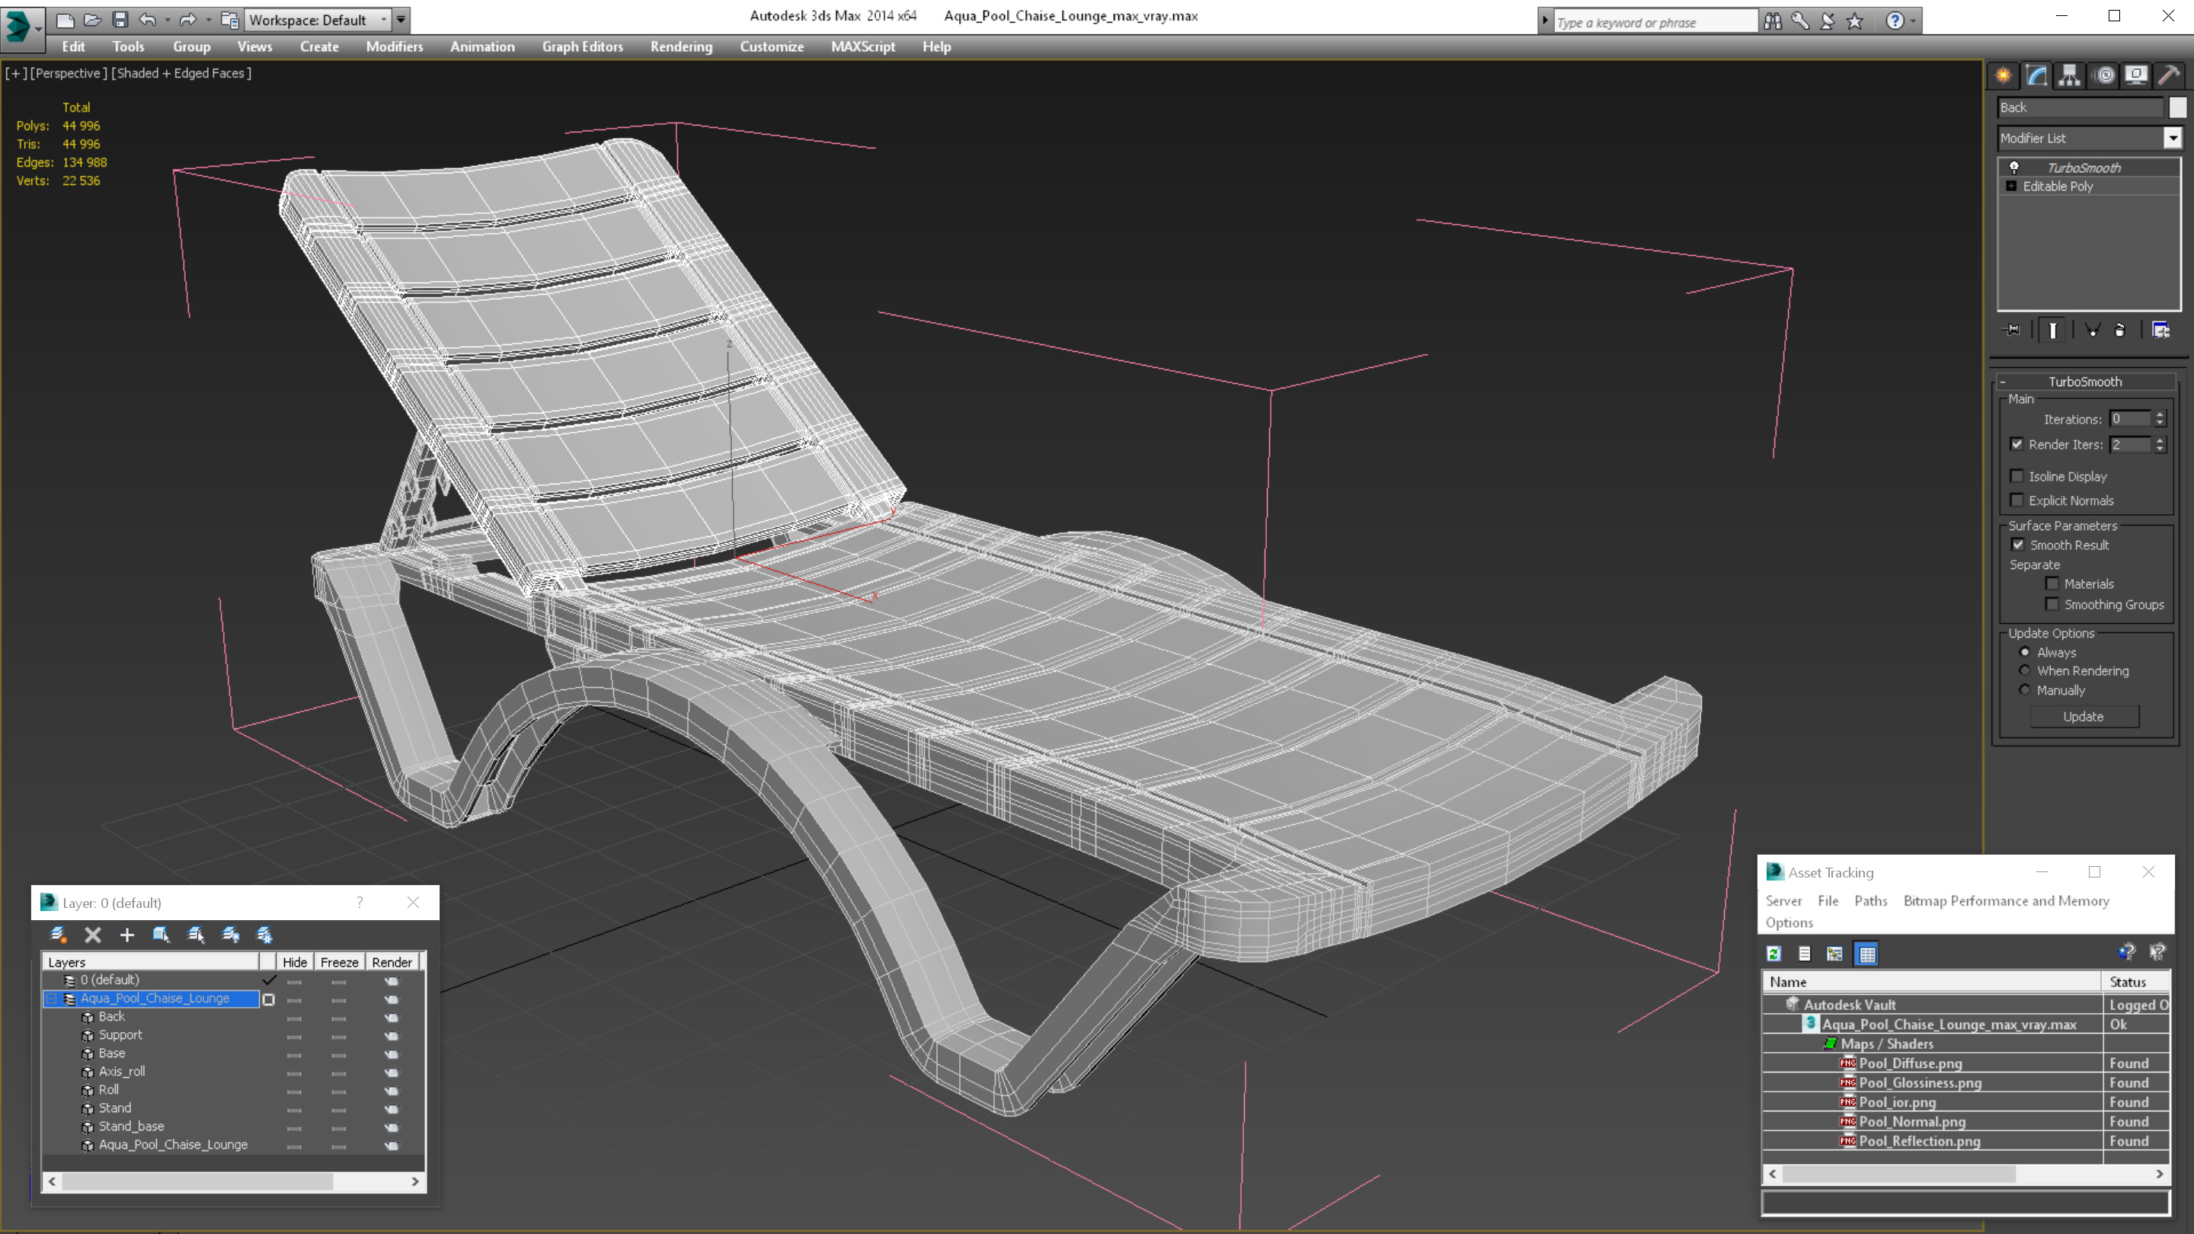Viewport: 2194px width, 1234px height.
Task: Open the Create command panel tab
Action: 2004,76
